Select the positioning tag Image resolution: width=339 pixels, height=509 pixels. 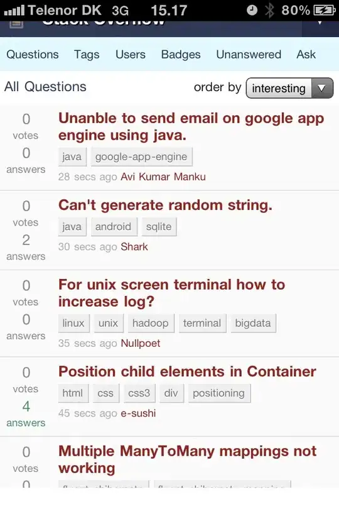219,393
